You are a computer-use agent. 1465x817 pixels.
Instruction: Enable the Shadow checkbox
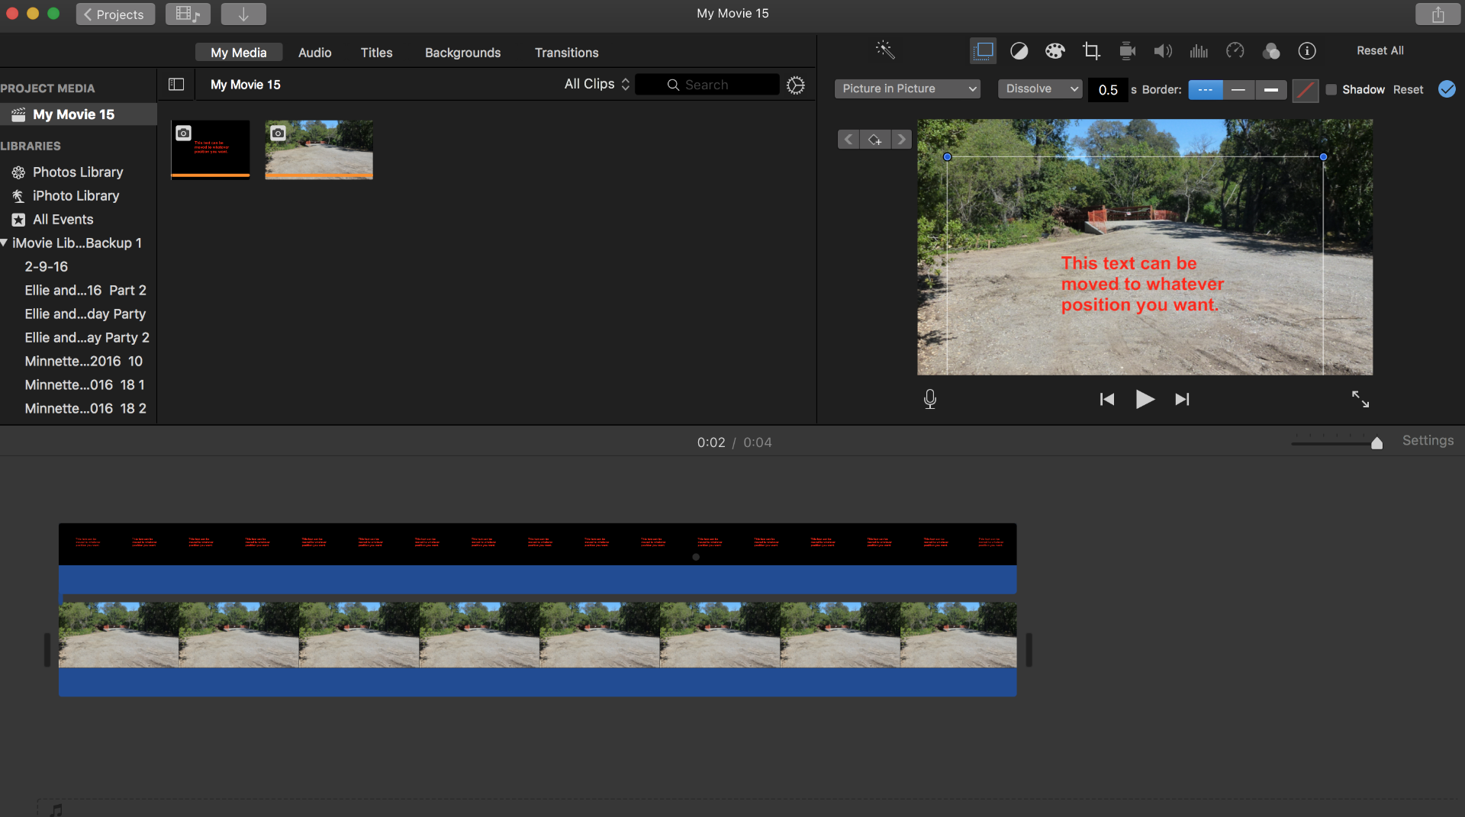tap(1331, 89)
